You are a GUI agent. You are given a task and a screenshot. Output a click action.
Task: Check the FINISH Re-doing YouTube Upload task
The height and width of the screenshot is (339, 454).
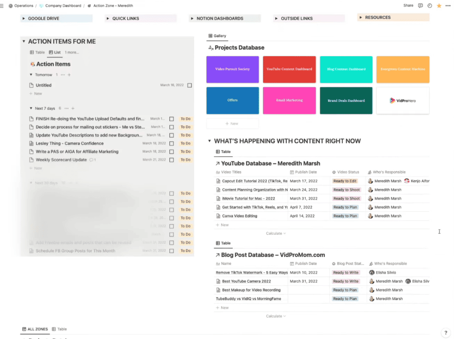click(x=172, y=119)
